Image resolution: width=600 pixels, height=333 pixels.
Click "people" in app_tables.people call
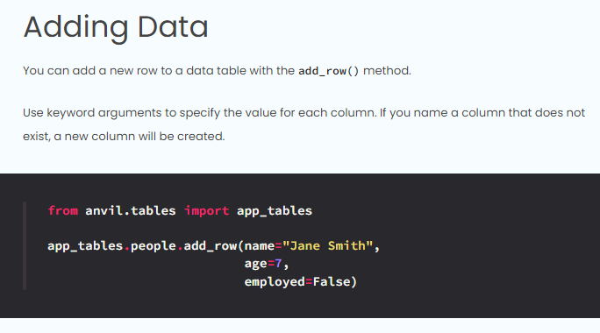pyautogui.click(x=154, y=246)
